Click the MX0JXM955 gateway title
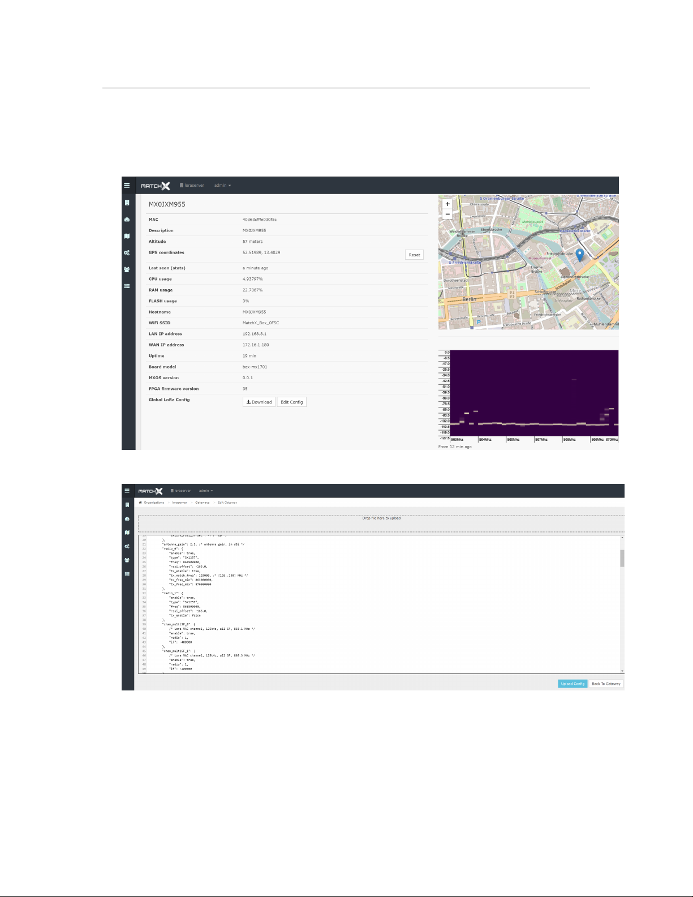Viewport: 693px width, 897px height. click(x=167, y=204)
